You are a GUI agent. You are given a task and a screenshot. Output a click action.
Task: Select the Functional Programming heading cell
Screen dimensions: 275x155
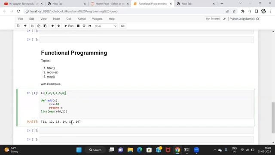[74, 53]
